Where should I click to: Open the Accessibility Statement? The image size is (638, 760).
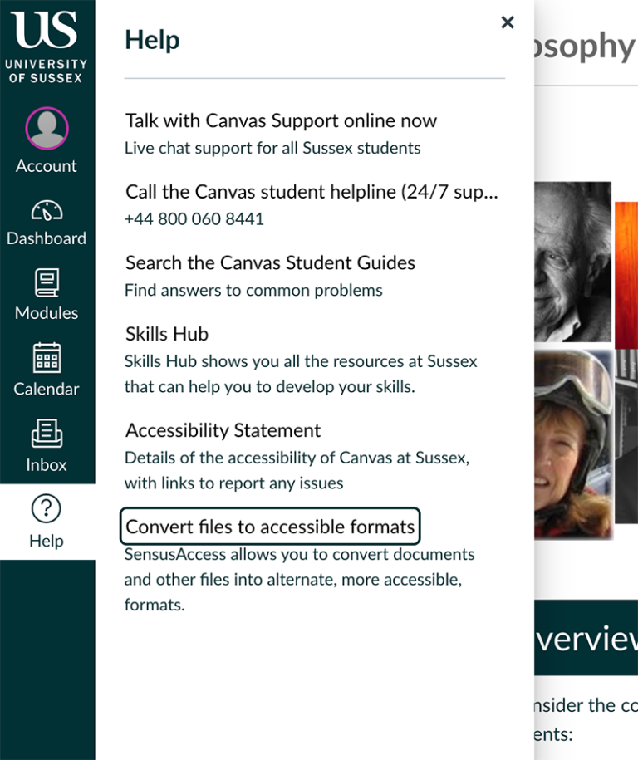[223, 430]
